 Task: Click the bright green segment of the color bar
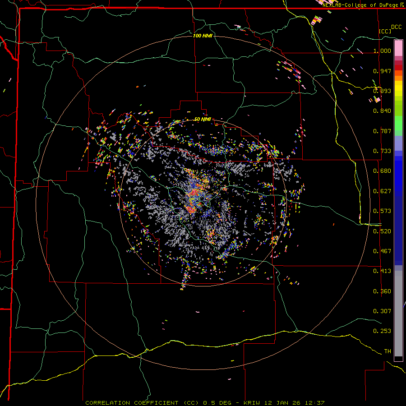click(x=398, y=123)
